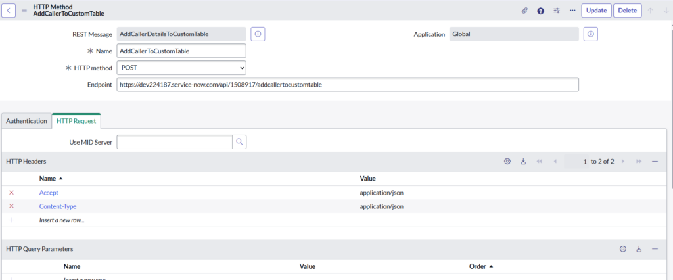673x280 pixels.
Task: Click MID Server lookup search icon
Action: [x=240, y=141]
